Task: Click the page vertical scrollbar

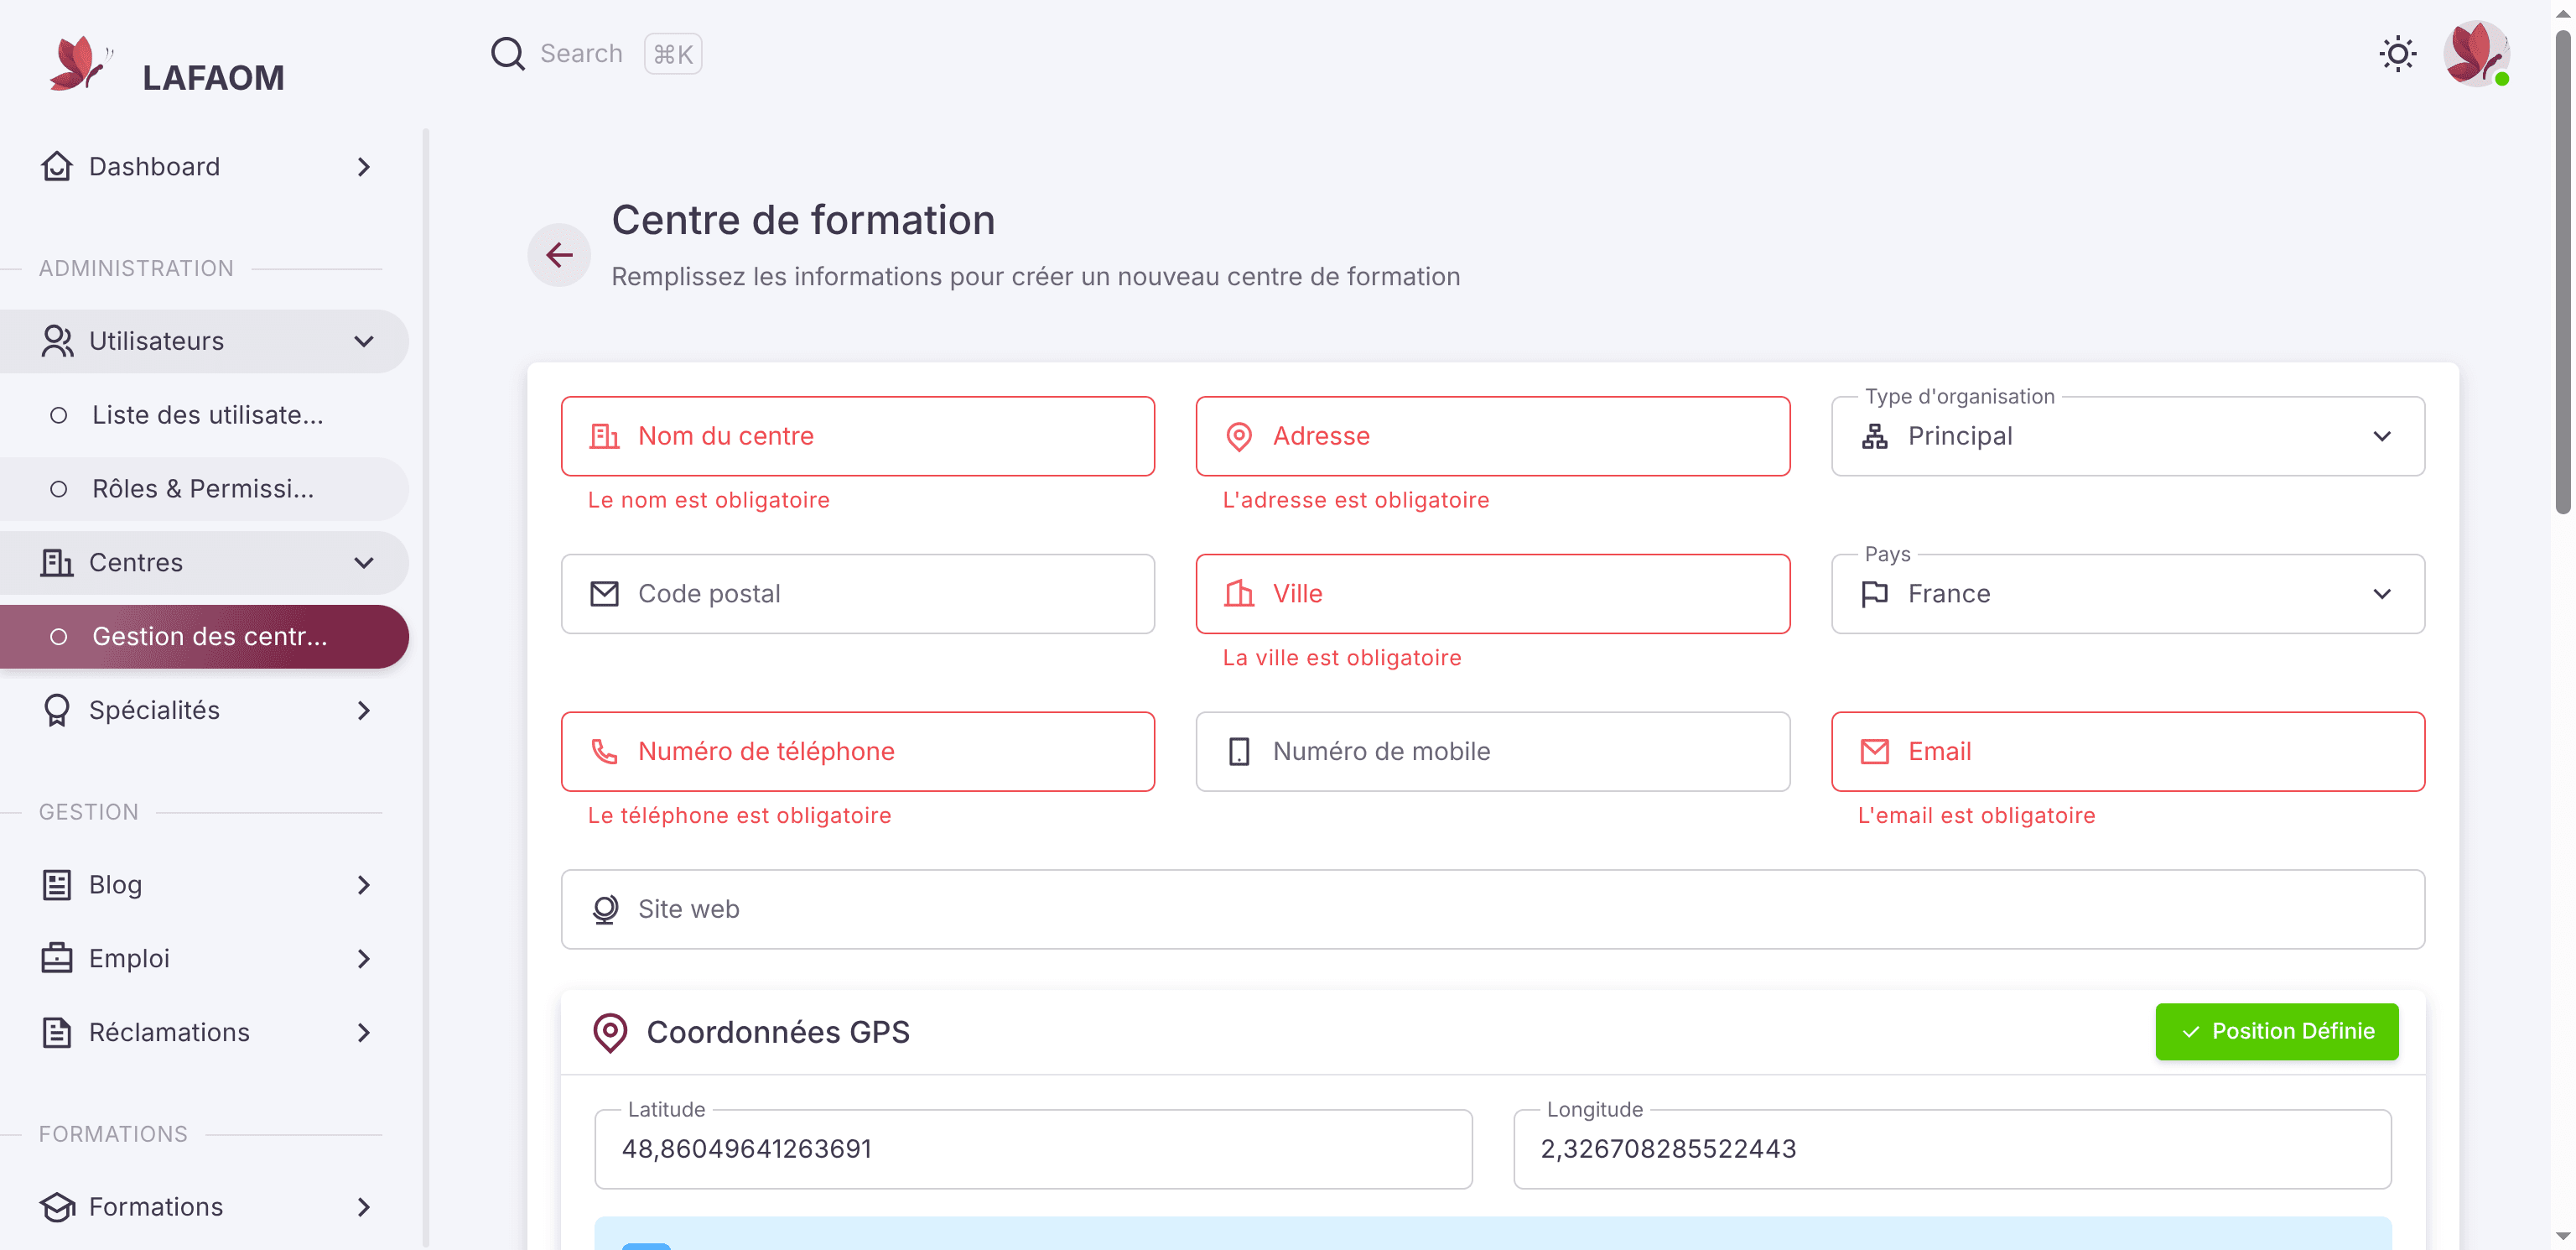Action: (2562, 270)
